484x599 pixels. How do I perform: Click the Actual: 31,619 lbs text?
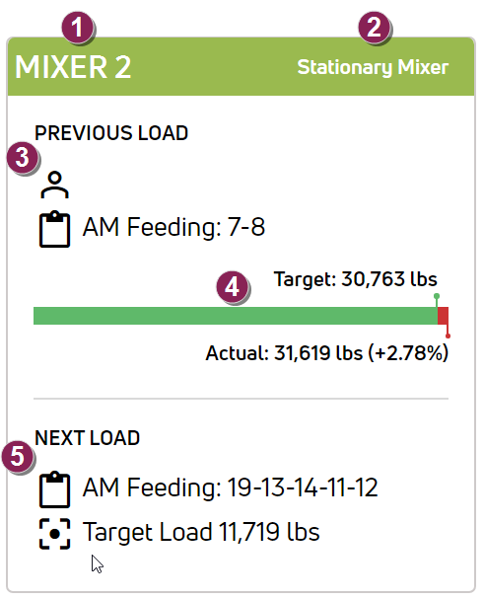(284, 353)
